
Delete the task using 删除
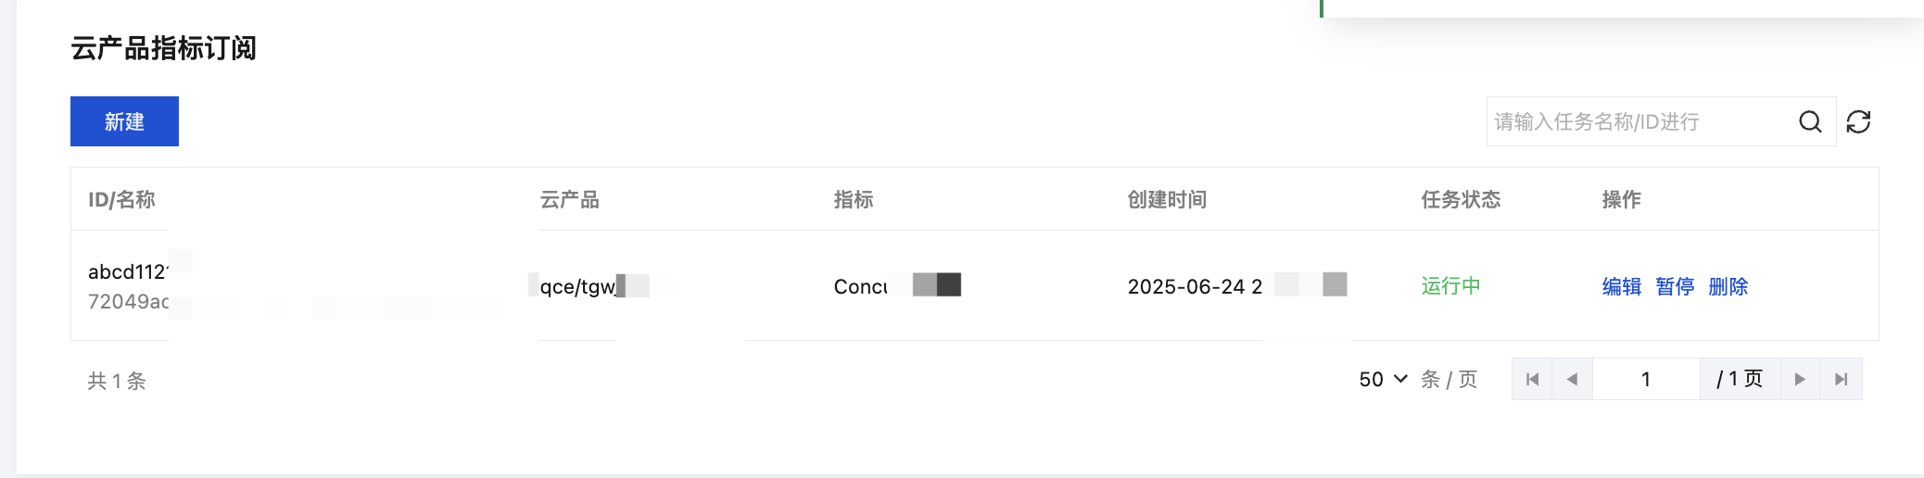[1728, 286]
